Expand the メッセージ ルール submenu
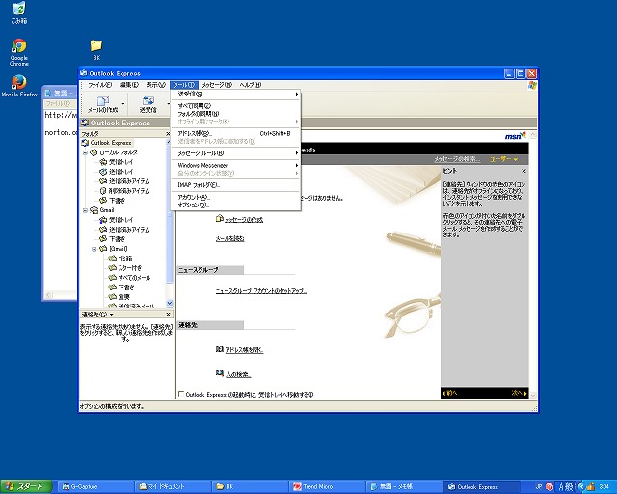 [x=235, y=153]
